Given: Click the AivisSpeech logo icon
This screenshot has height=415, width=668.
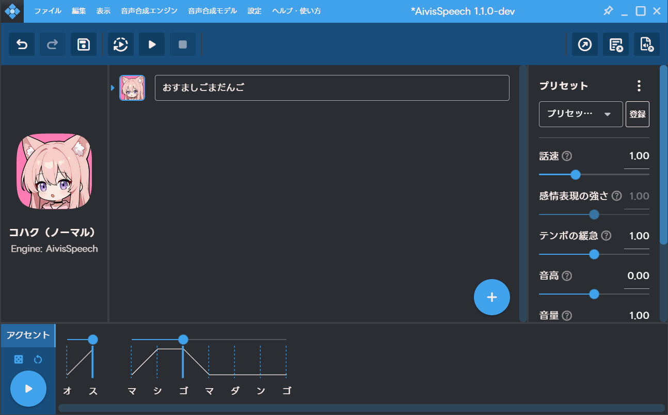Looking at the screenshot, I should [12, 11].
